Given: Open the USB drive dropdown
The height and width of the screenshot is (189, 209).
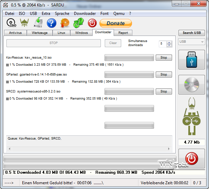Looking at the screenshot, I should tap(192, 42).
